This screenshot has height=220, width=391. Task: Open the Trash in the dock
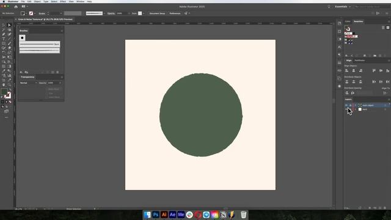click(244, 215)
